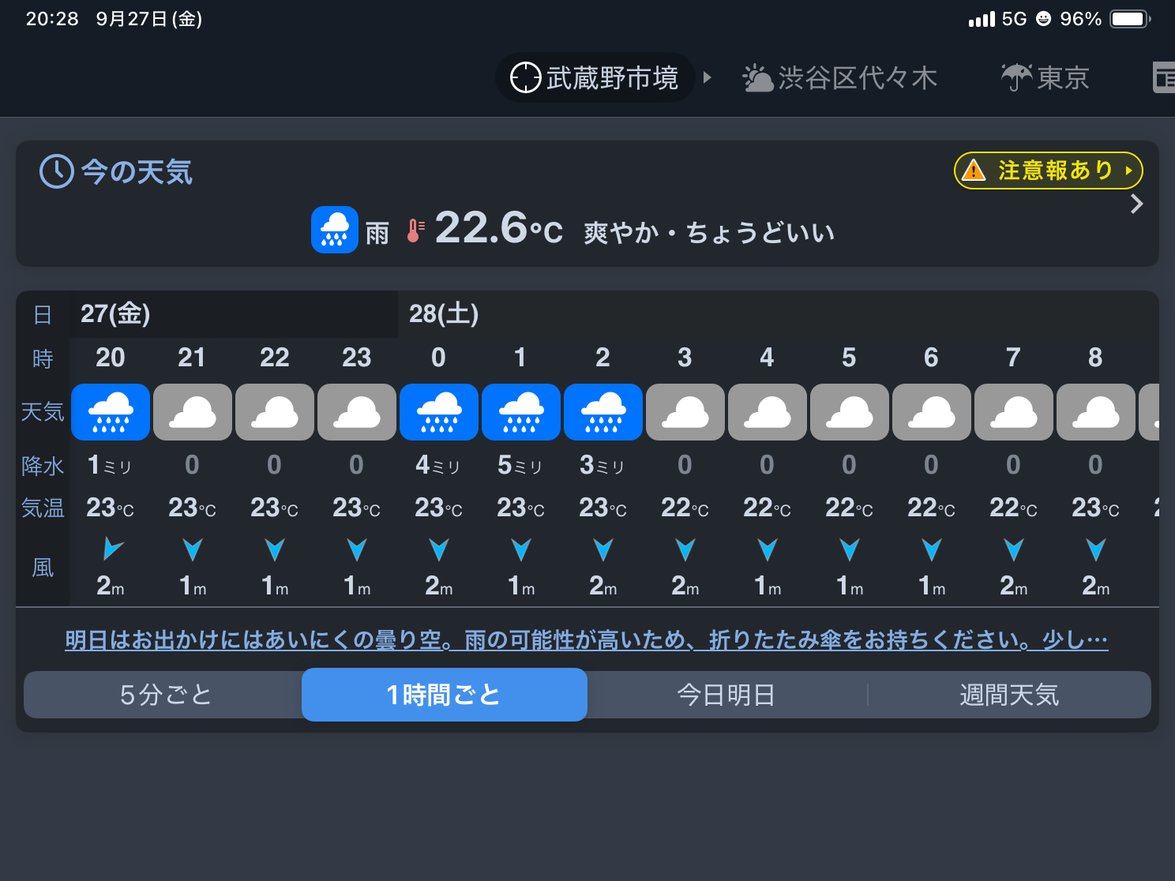
Task: Open the 注意報あり warning details
Action: tap(1048, 171)
